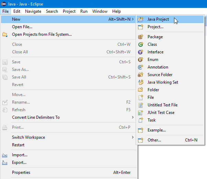Screen dimensions: 207x179
Task: Click the greyed Save All icon
Action: point(5,77)
